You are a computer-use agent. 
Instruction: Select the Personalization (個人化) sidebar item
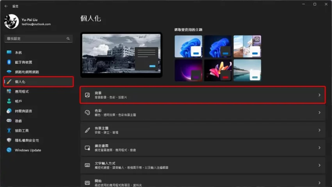click(38, 82)
